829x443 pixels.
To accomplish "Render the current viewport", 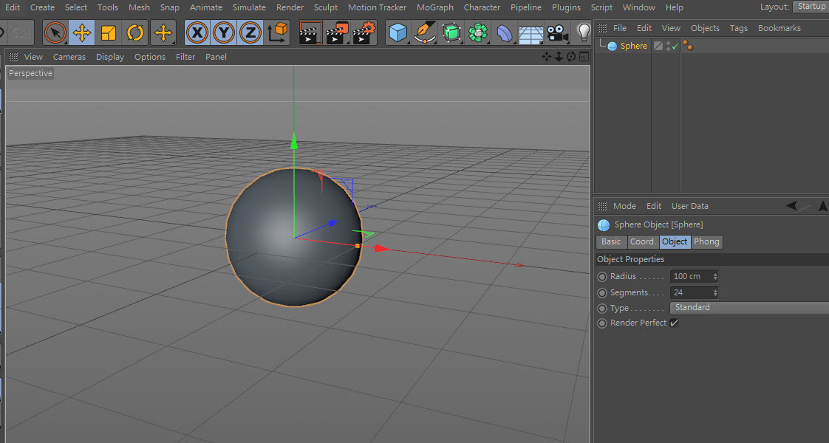I will point(310,32).
